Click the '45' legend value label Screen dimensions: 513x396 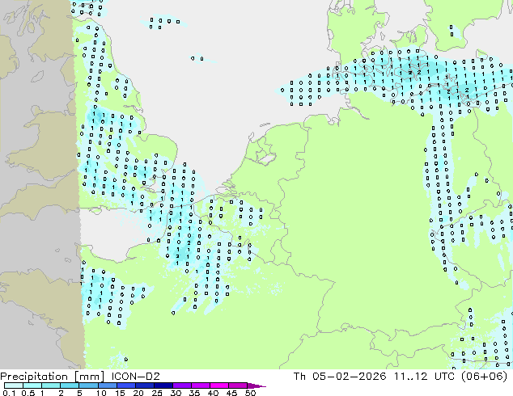[231, 393]
